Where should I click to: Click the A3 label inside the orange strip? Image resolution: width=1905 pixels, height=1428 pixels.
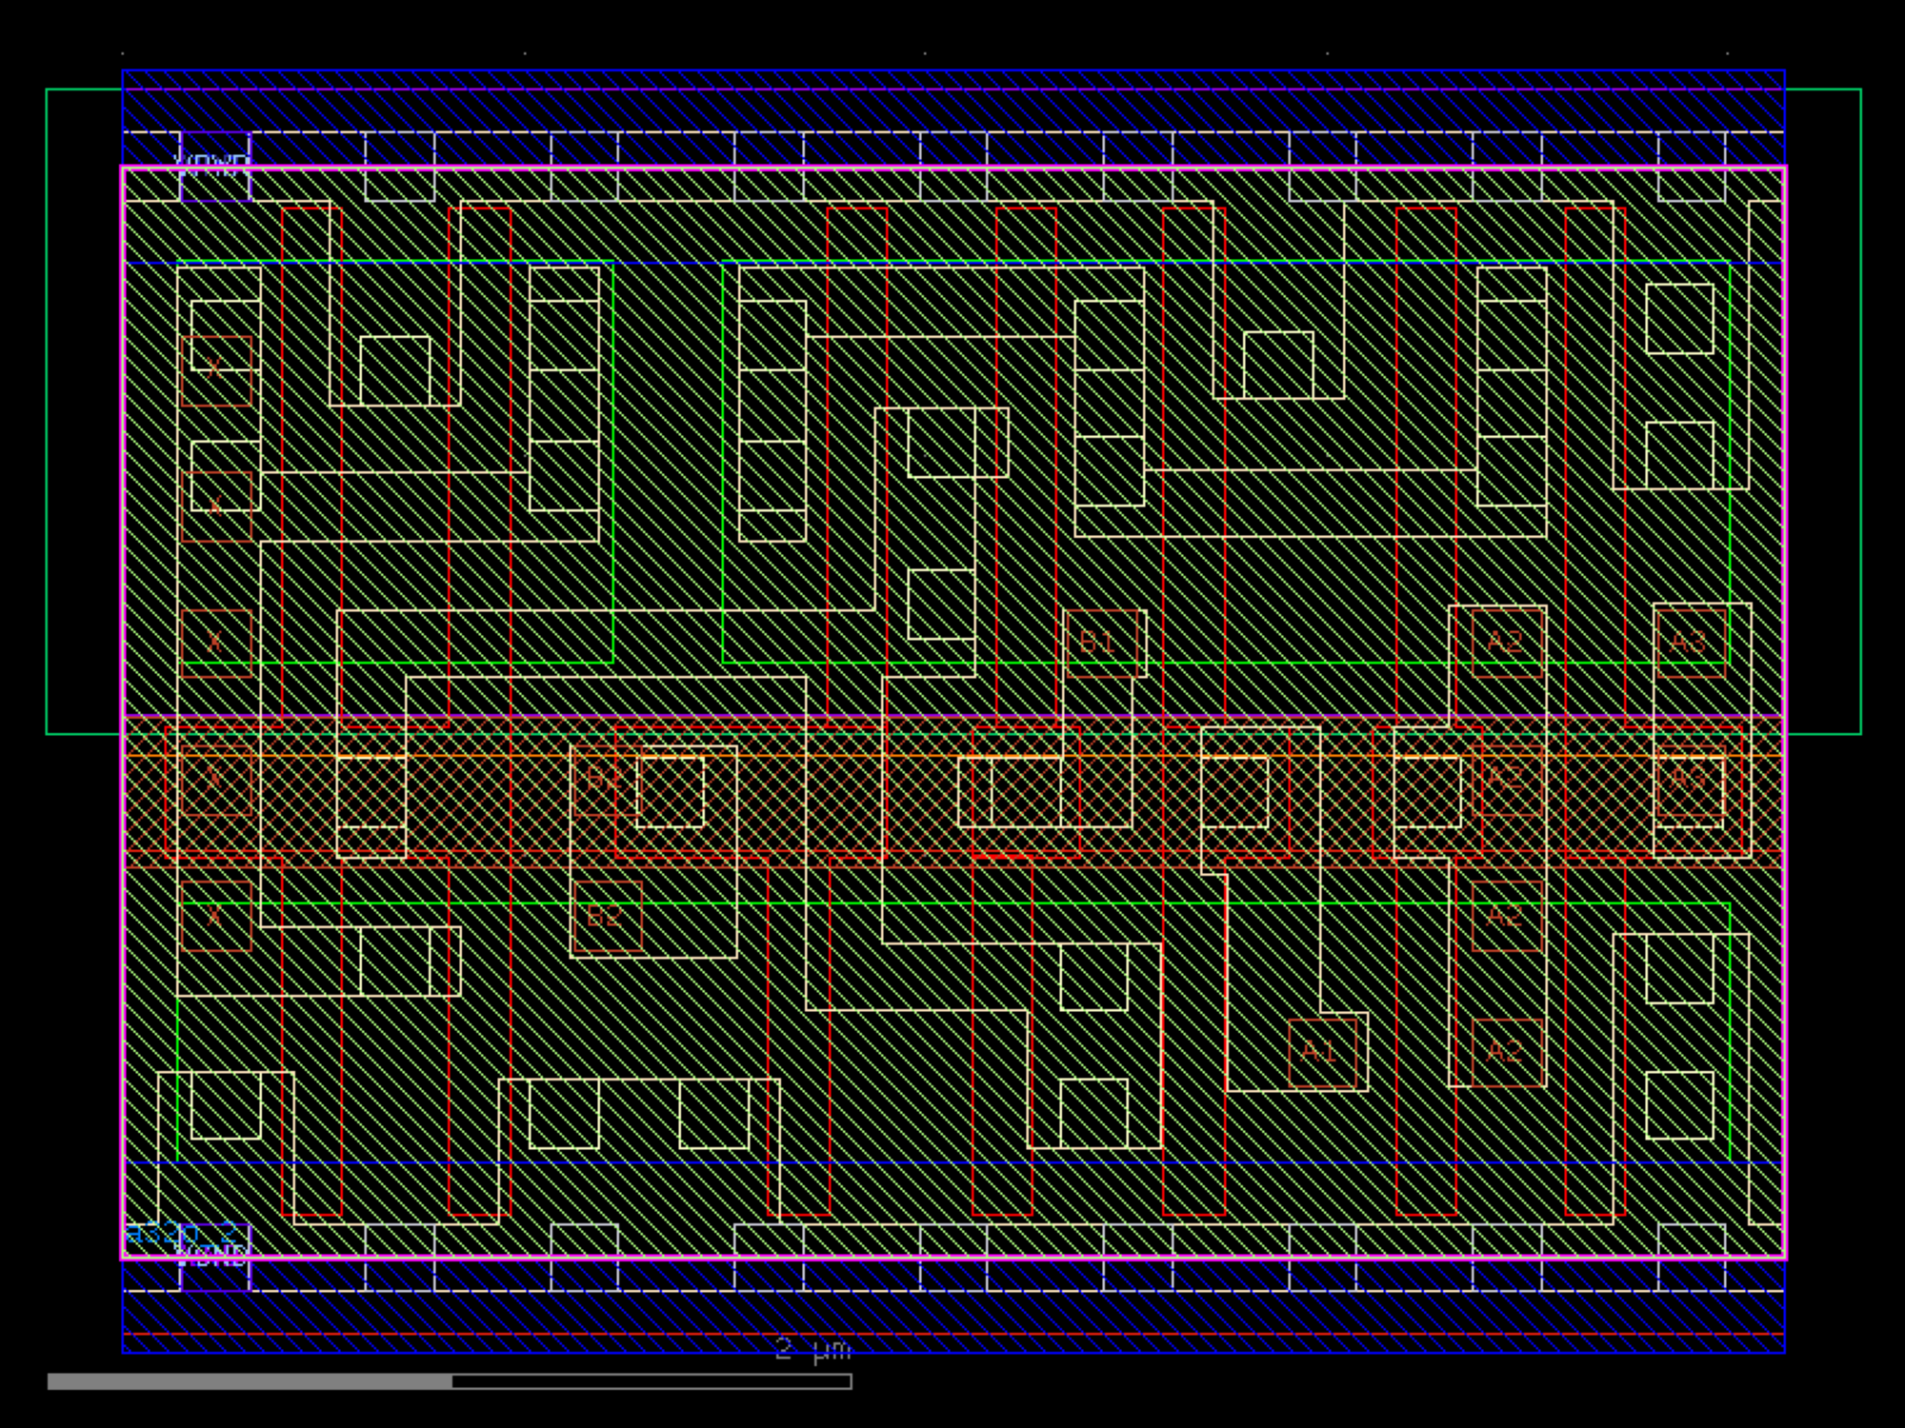[1690, 780]
